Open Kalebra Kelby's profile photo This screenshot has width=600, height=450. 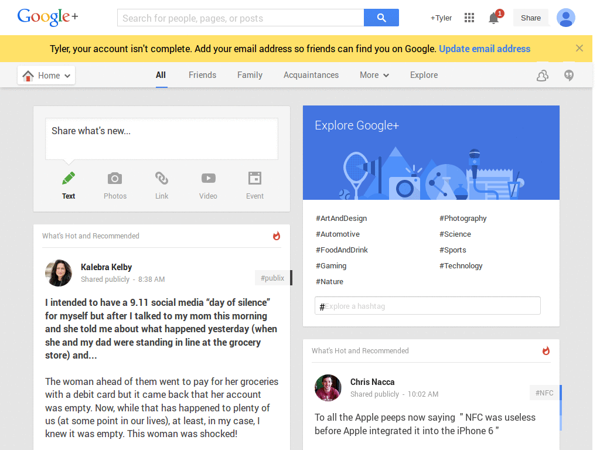59,273
